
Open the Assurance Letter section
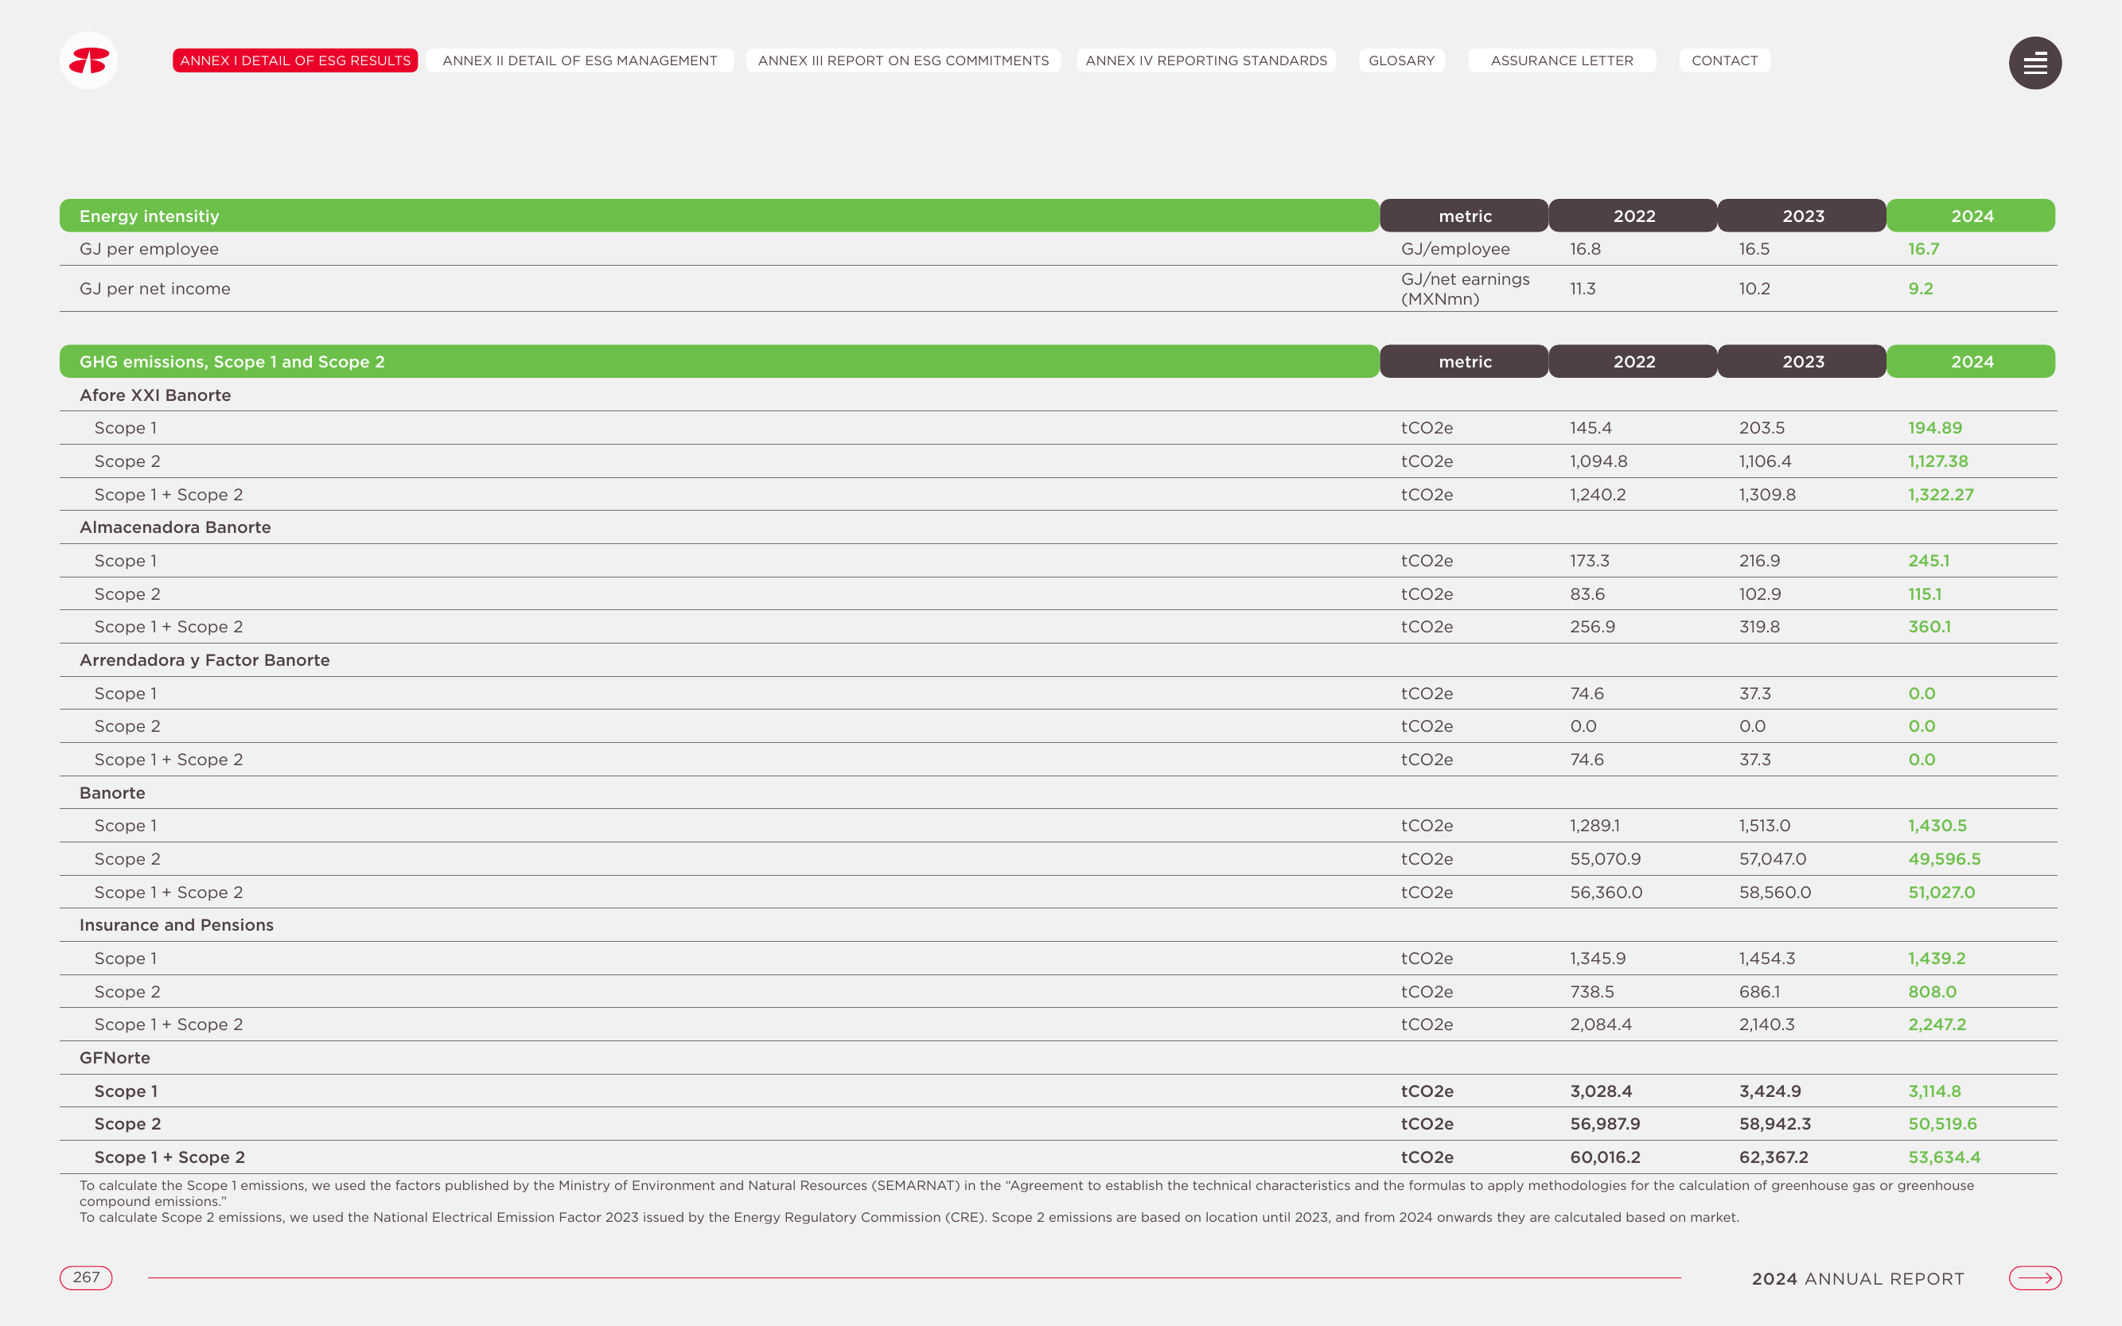tap(1563, 60)
